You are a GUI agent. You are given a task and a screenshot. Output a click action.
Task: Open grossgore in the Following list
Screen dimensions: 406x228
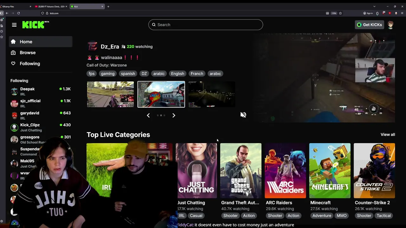(x=41, y=140)
